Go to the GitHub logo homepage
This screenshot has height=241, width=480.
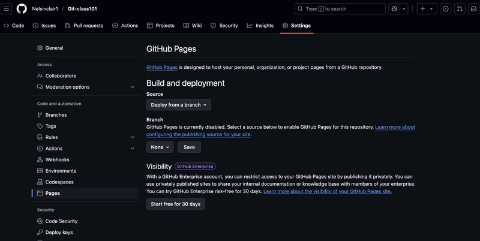click(x=22, y=9)
